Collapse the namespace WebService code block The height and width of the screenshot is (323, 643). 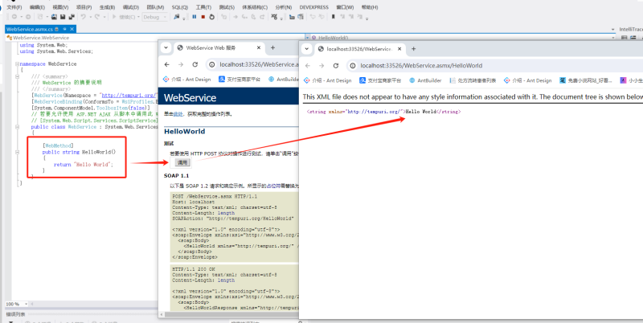click(17, 63)
